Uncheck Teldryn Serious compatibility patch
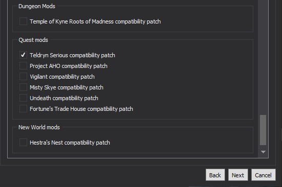The image size is (282, 187). coord(23,55)
